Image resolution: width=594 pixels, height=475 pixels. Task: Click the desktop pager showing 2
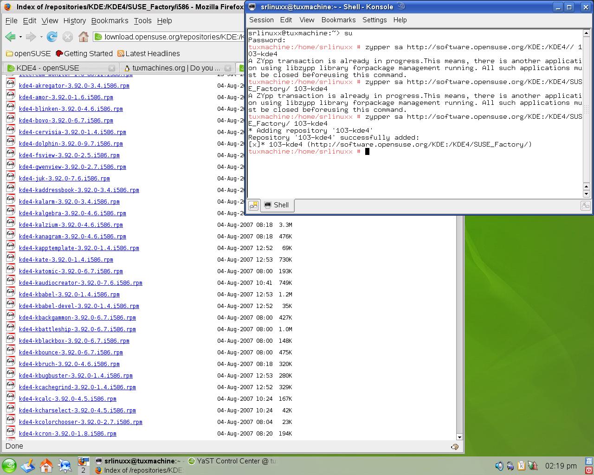[83, 470]
